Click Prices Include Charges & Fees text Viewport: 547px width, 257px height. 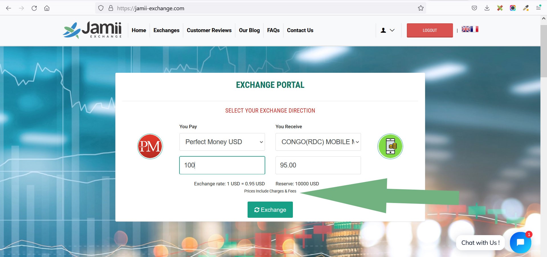tap(270, 191)
